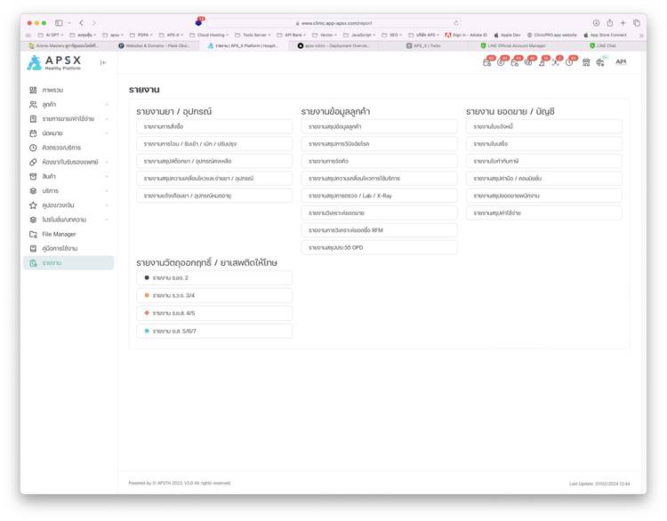Expand the สินค้า sidebar submenu chevron
Viewport: 667px width, 521px height.
[107, 176]
